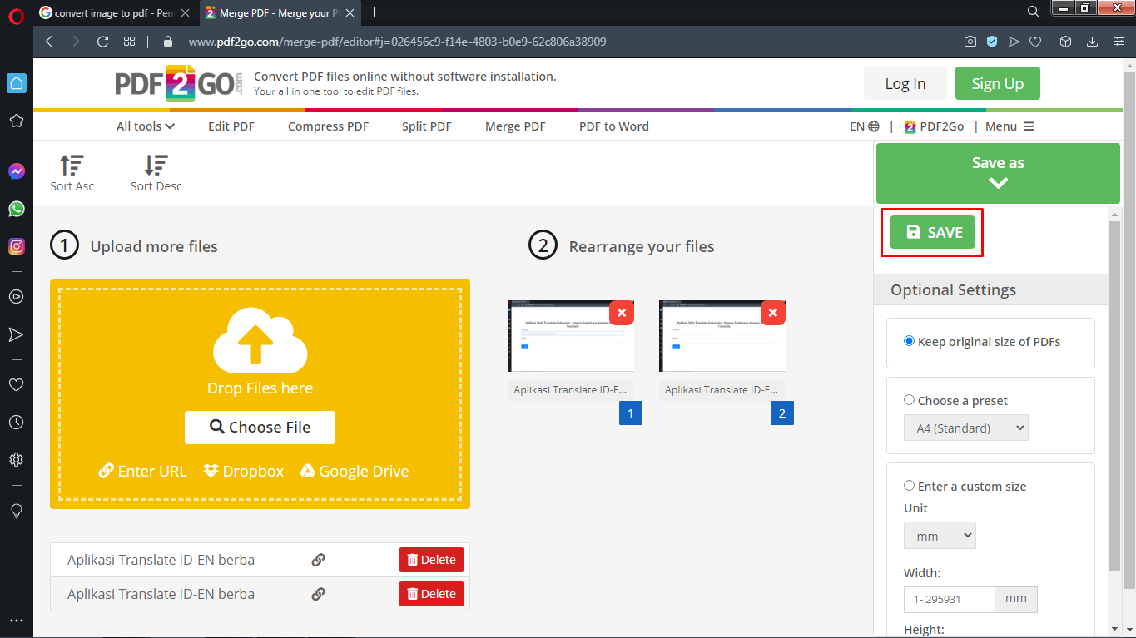
Task: Open the EN language selector
Action: [864, 126]
